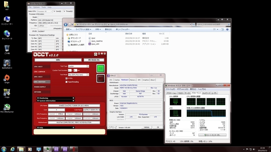Click the Explorer back arrow button
Screen dimensions: 271x152
click(66, 24)
